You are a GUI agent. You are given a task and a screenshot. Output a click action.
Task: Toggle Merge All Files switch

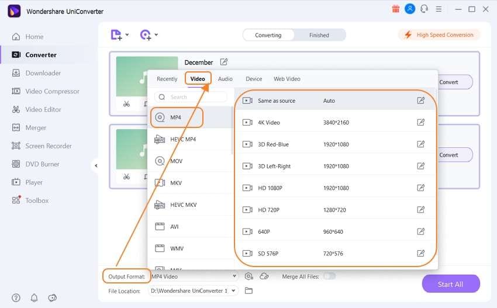330,276
